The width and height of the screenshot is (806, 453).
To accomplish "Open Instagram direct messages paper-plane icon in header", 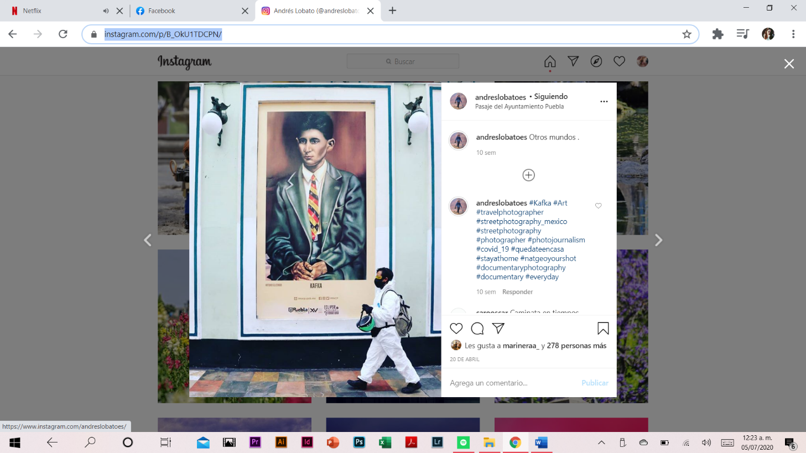I will tap(573, 61).
